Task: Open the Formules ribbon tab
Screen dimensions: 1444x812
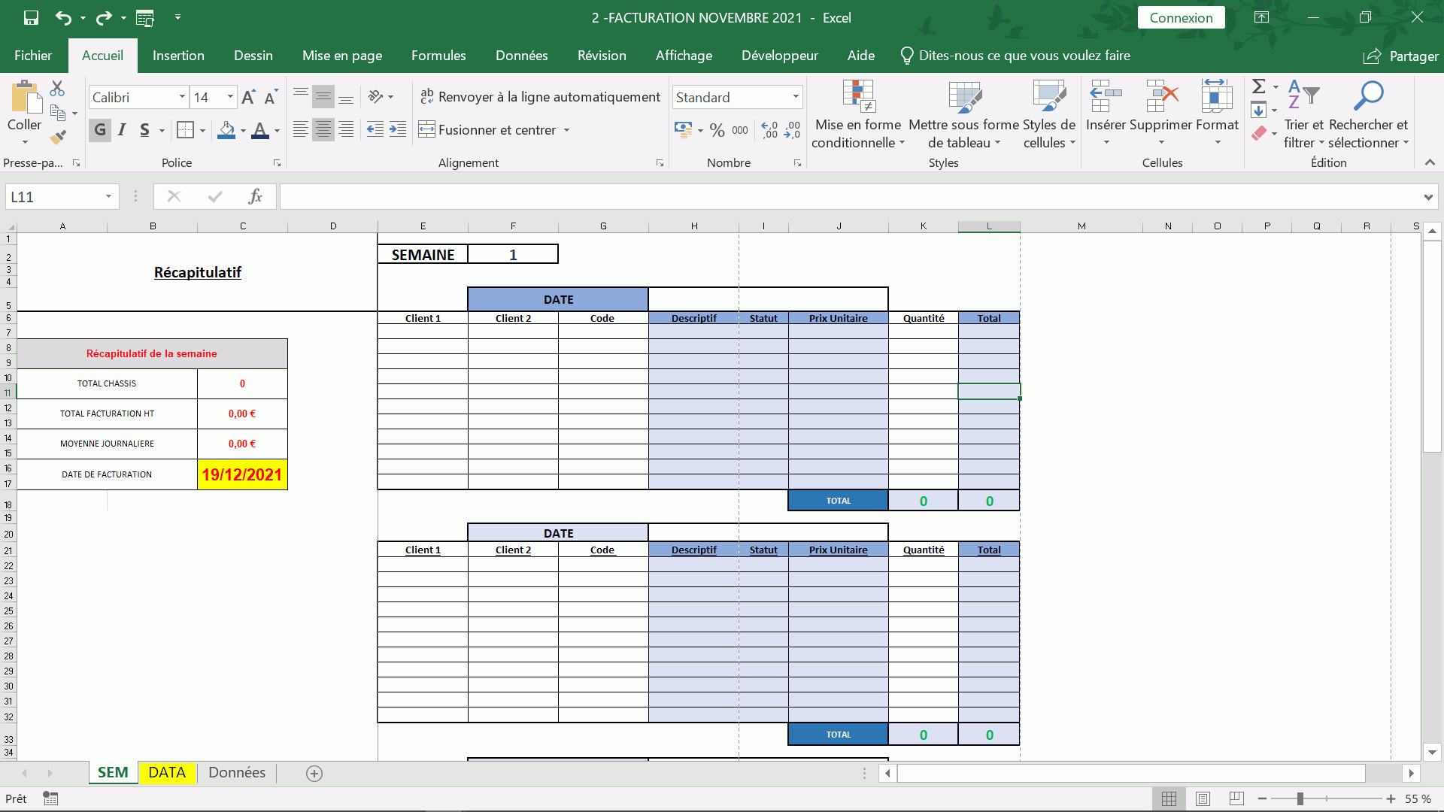Action: point(438,56)
